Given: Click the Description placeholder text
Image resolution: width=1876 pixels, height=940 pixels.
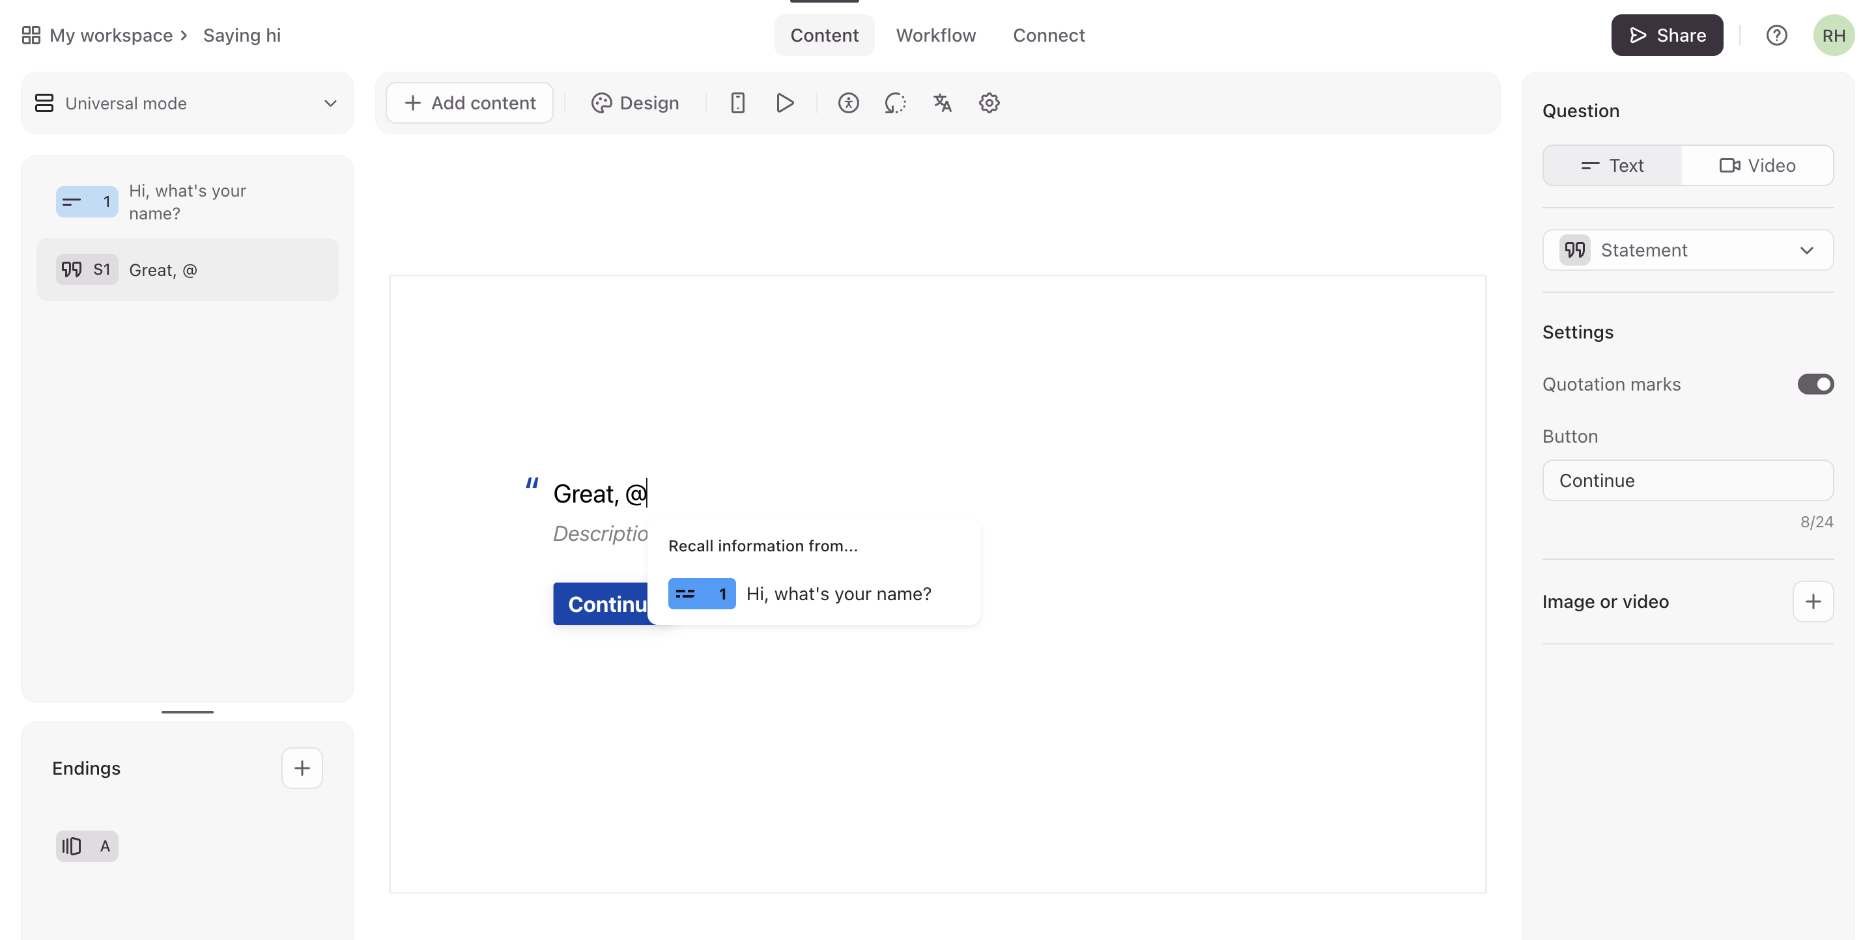Looking at the screenshot, I should [x=600, y=533].
